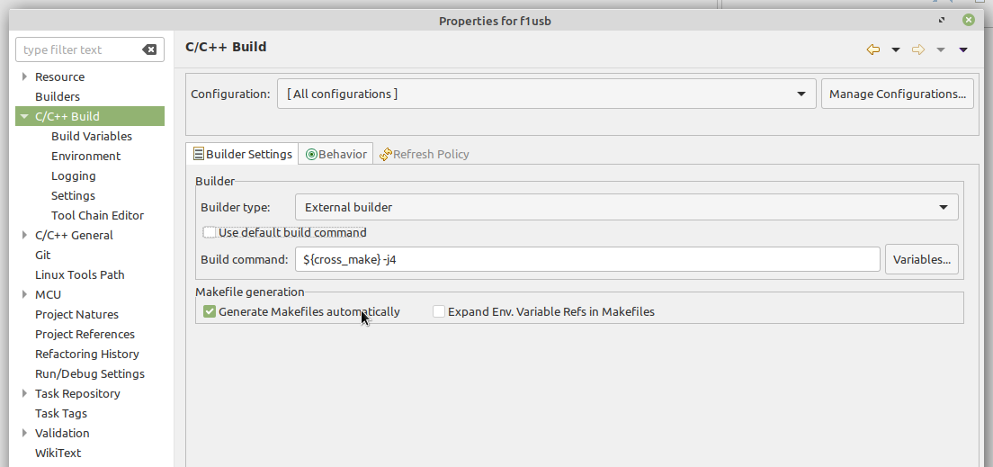Screen dimensions: 993x467
Task: Expand the C/C++ General tree node
Action: (24, 235)
